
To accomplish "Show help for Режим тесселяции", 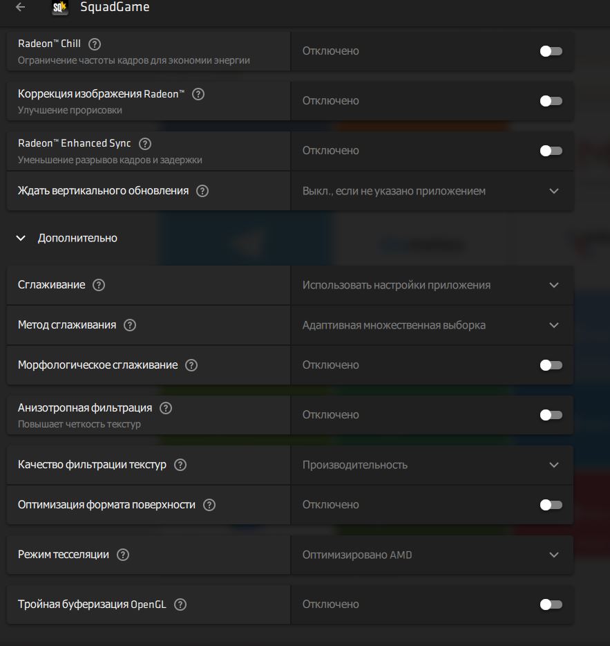I will [123, 555].
